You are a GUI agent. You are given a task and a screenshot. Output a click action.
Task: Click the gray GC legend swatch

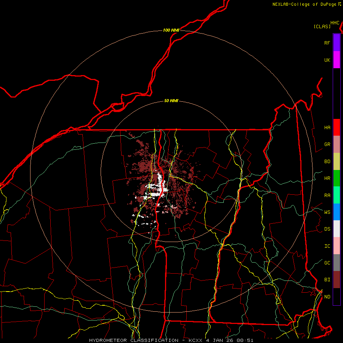coord(337,263)
